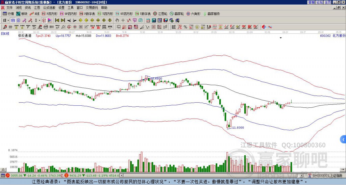Open the calendar date icon
The width and height of the screenshot is (346, 185).
point(148,20)
